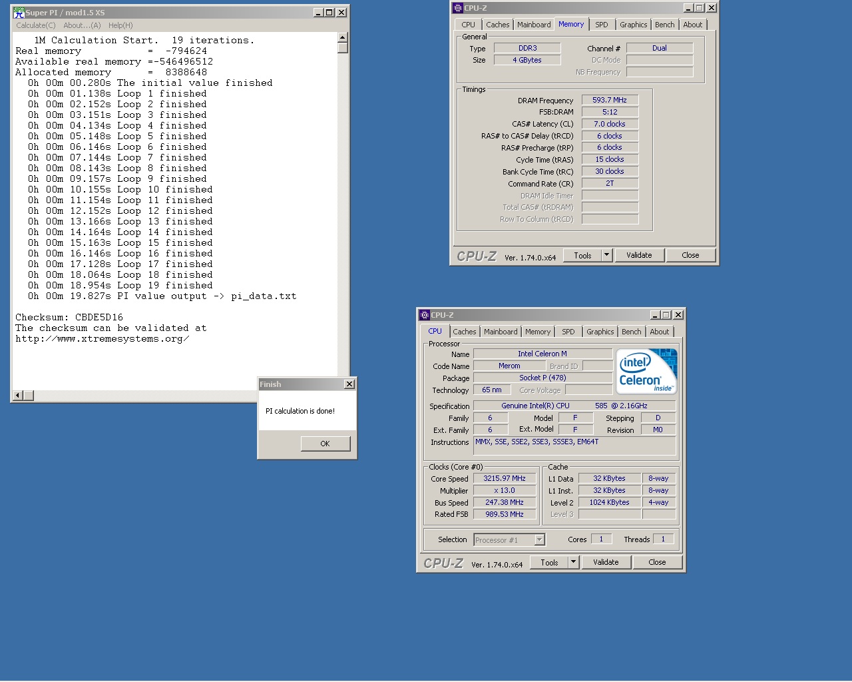Viewport: 852px width, 682px height.
Task: Click the CPU-Z CPU window title icon
Action: [425, 315]
